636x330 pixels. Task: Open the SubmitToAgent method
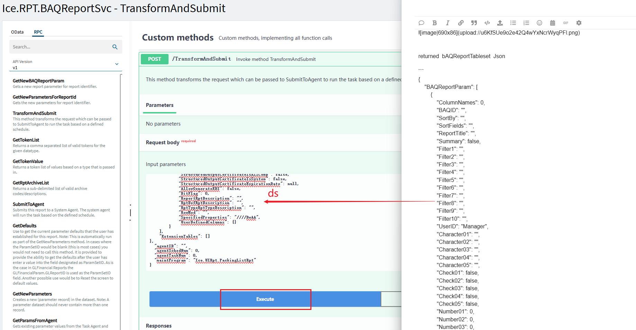28,204
